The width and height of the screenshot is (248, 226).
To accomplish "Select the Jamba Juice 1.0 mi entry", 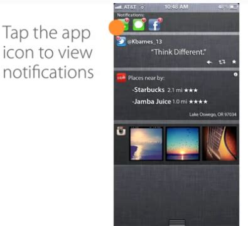I will point(170,102).
